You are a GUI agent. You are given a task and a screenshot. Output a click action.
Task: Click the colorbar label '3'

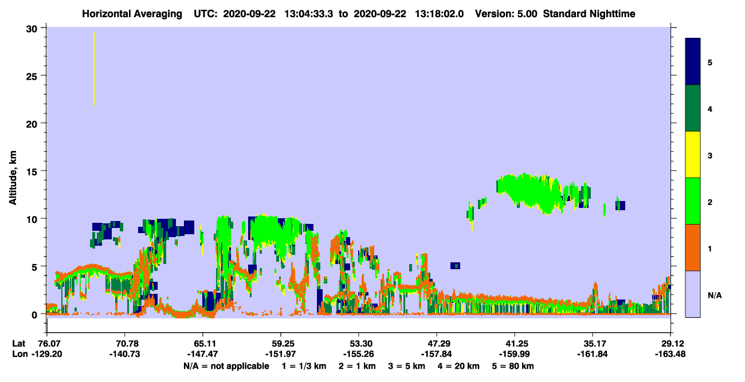(x=709, y=155)
